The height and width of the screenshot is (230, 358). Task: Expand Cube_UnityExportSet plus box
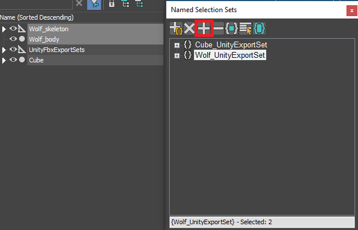pyautogui.click(x=177, y=45)
